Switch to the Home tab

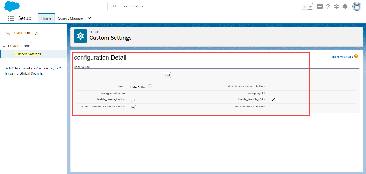pyautogui.click(x=46, y=18)
